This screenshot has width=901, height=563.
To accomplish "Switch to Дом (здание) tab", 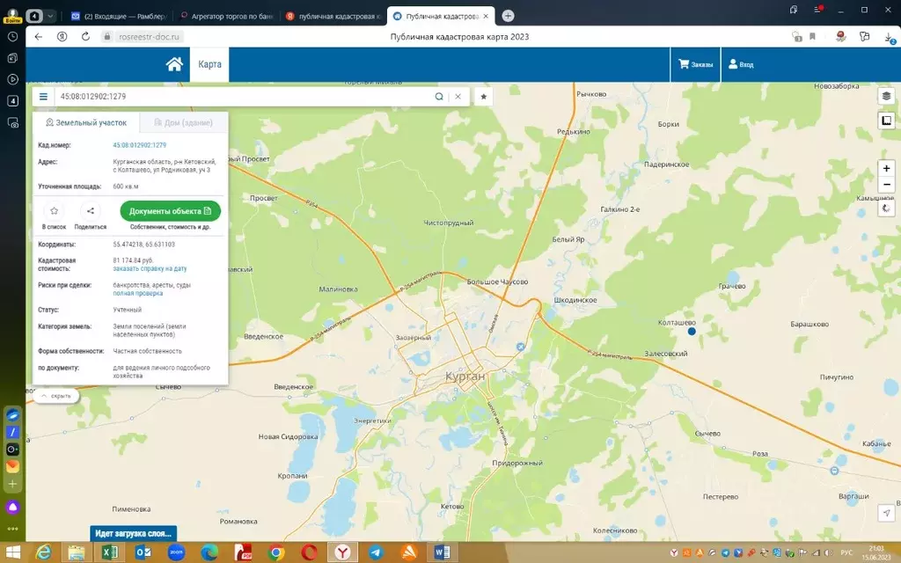I will pos(183,122).
